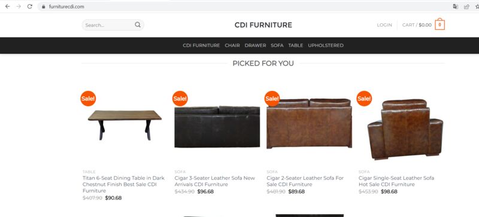Click the browser back arrow
The width and height of the screenshot is (479, 217).
point(7,7)
